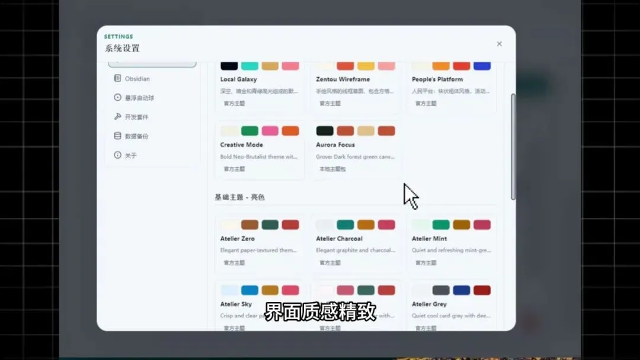The width and height of the screenshot is (640, 360).
Task: Choose the Atelier Sky theme title
Action: [236, 304]
